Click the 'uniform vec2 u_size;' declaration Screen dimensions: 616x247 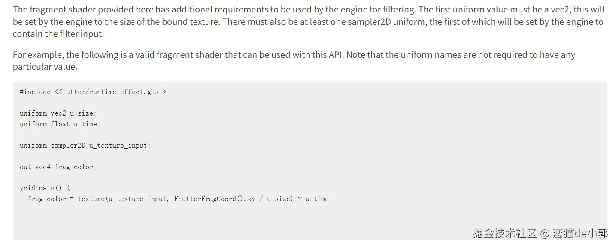point(58,113)
